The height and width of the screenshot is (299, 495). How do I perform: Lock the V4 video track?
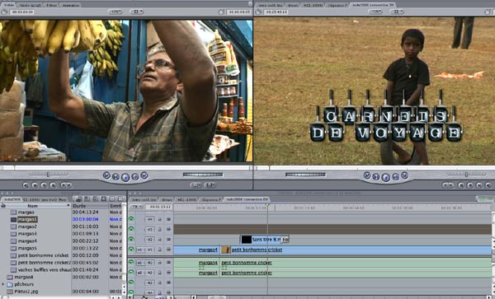coord(160,219)
